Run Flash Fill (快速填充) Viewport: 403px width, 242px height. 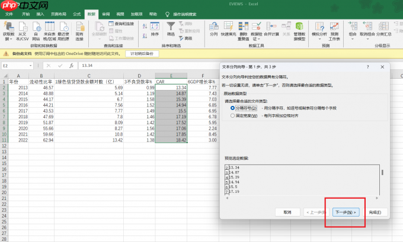tap(228, 29)
